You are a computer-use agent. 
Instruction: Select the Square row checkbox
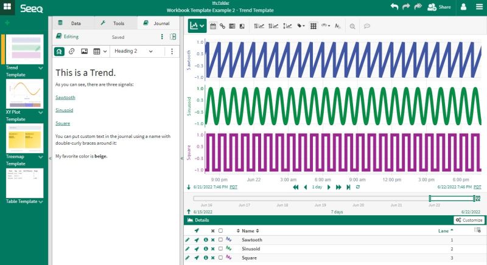[220, 258]
